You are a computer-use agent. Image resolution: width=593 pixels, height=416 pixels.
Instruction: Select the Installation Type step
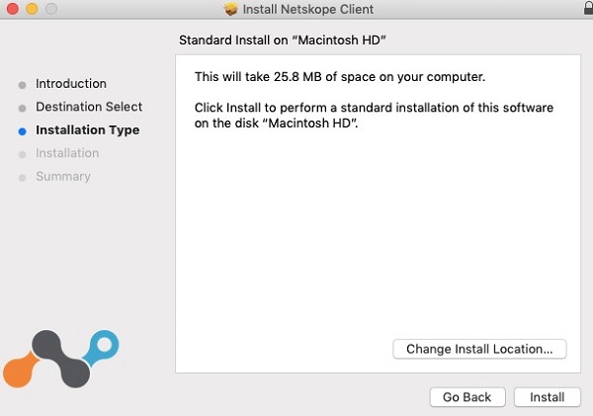pyautogui.click(x=87, y=130)
